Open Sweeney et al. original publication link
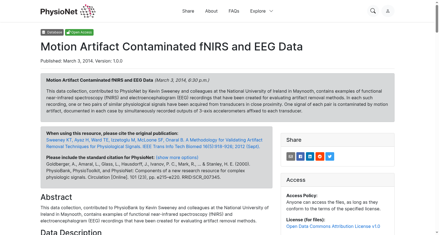 154,143
